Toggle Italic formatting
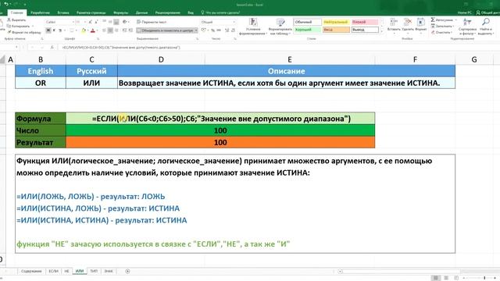This screenshot has height=281, width=500. point(54,30)
